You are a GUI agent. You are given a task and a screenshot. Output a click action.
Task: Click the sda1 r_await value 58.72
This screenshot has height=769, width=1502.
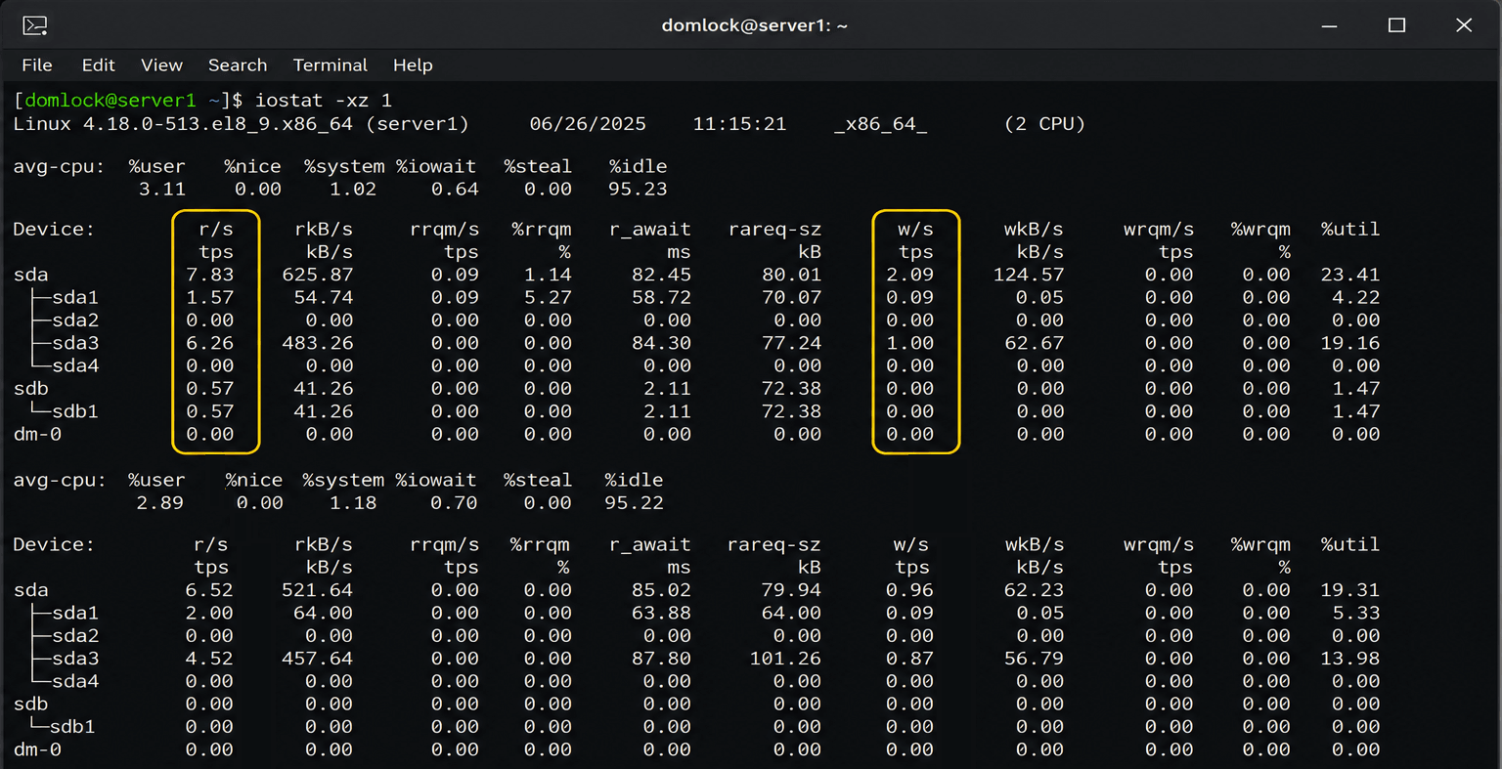click(x=661, y=298)
